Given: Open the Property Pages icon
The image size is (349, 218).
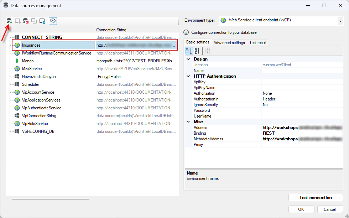Looking at the screenshot, I should pos(207,51).
